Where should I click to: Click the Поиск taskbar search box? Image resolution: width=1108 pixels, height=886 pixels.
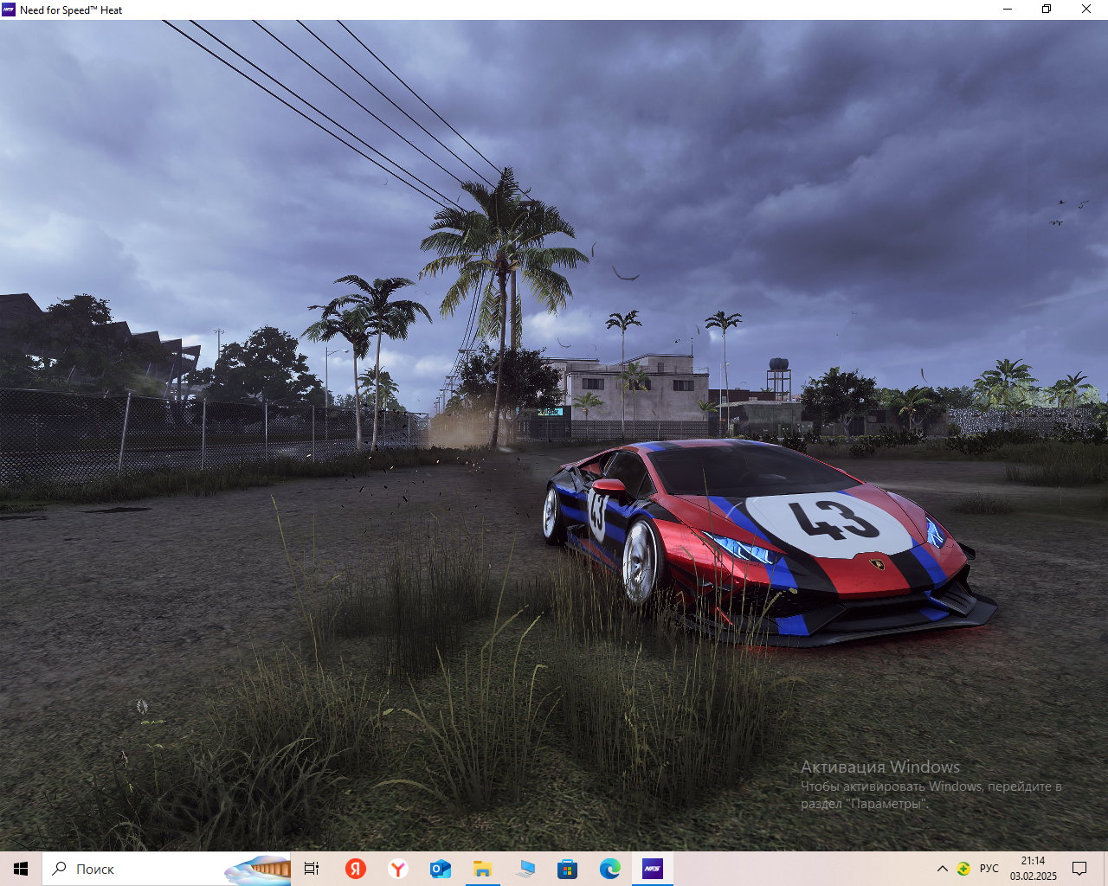point(166,869)
